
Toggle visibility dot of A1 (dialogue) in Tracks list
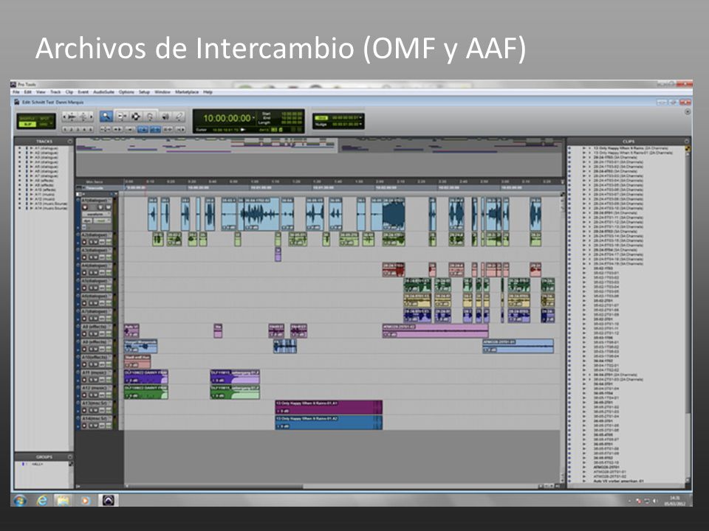19,148
